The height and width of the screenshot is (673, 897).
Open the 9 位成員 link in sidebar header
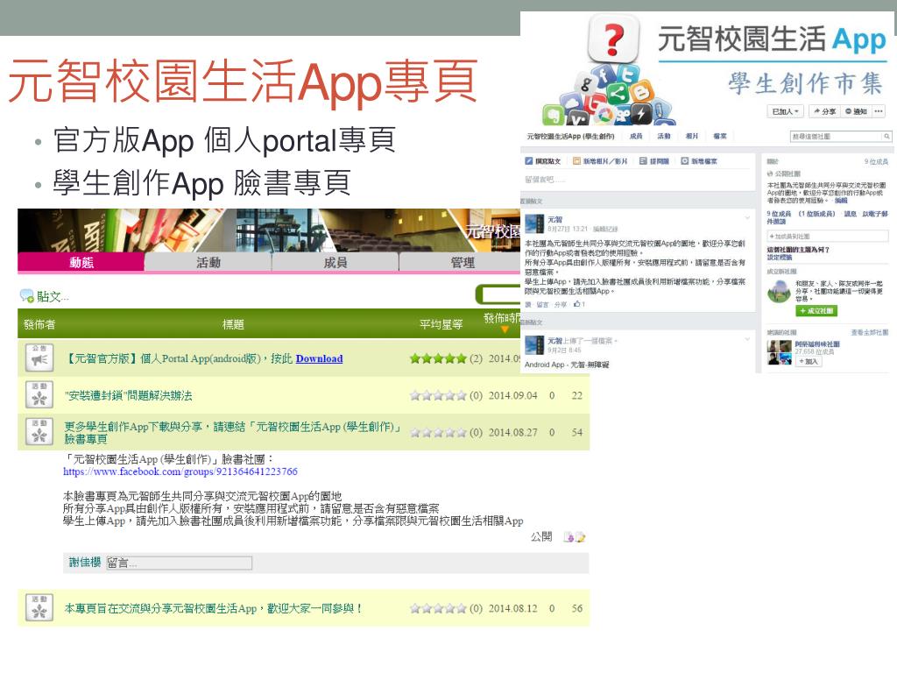876,162
